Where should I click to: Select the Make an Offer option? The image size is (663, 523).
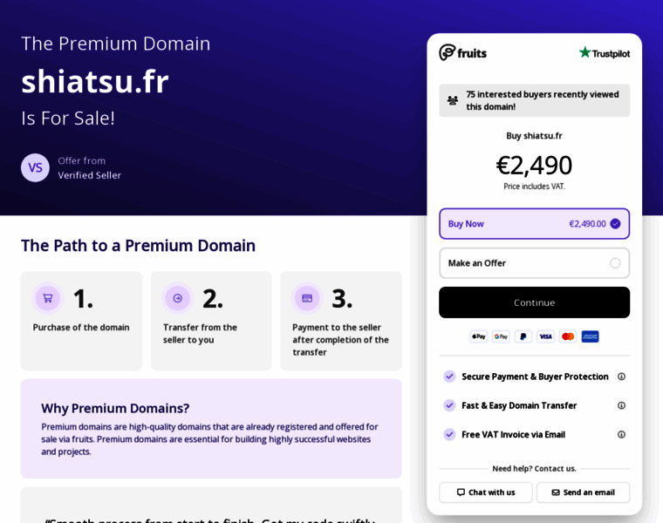pyautogui.click(x=534, y=263)
